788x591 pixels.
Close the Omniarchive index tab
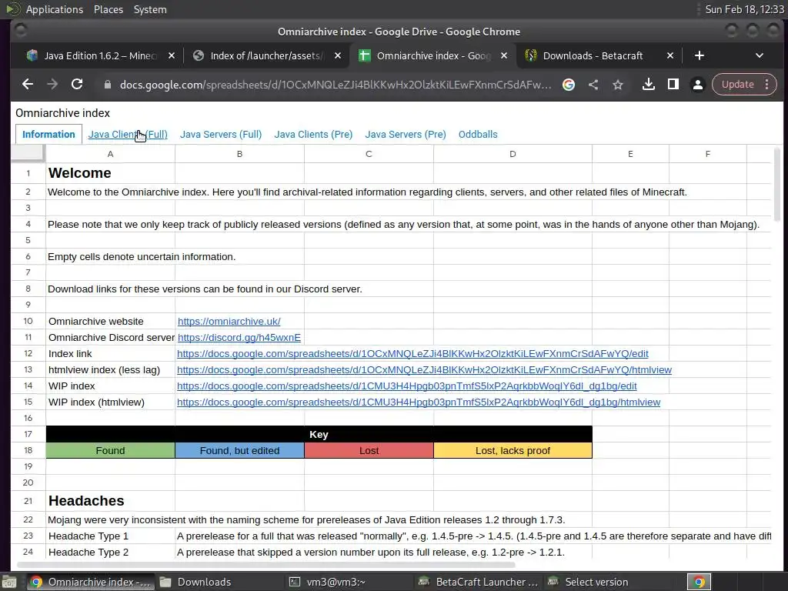point(504,55)
